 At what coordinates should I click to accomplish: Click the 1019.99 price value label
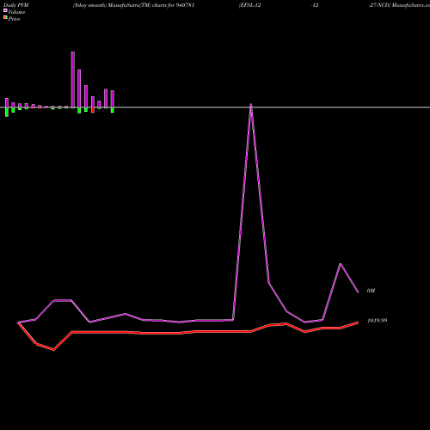tap(378, 321)
